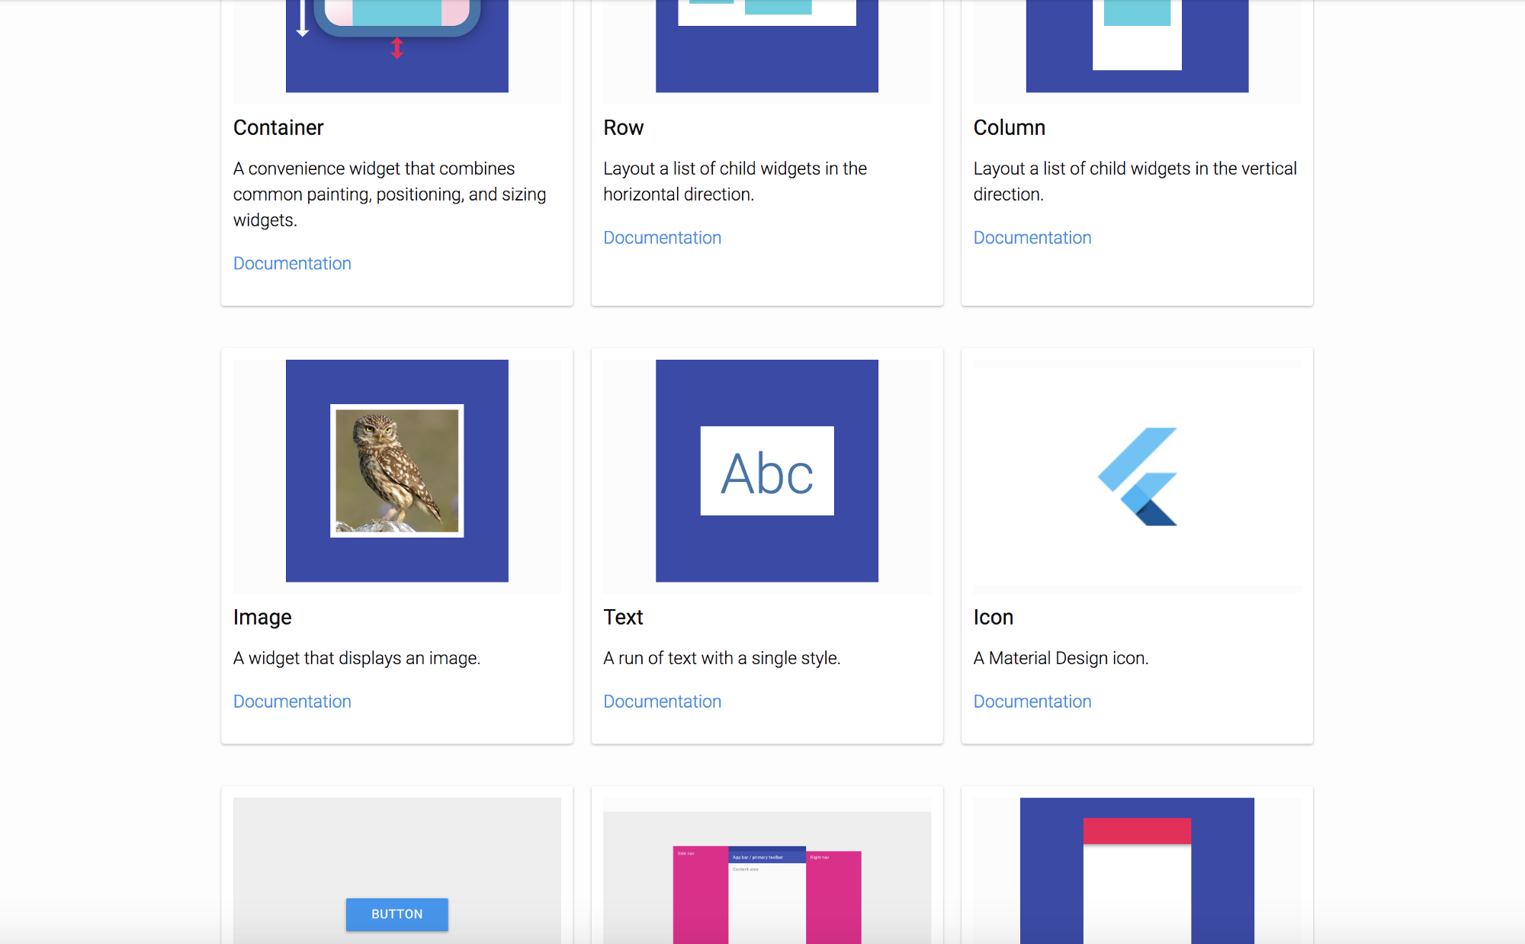This screenshot has width=1525, height=944.
Task: Click the Row description about horizontal direction
Action: pyautogui.click(x=735, y=181)
